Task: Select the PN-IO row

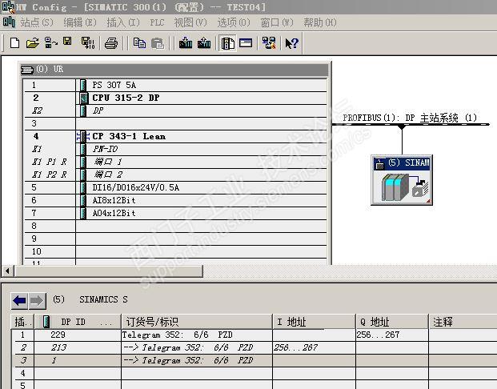Action: coord(175,149)
